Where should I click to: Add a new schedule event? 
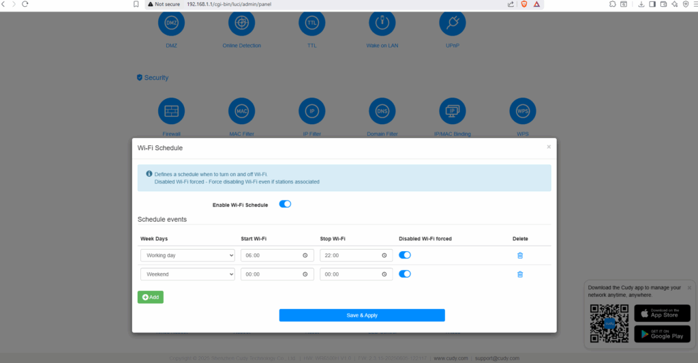click(x=151, y=297)
